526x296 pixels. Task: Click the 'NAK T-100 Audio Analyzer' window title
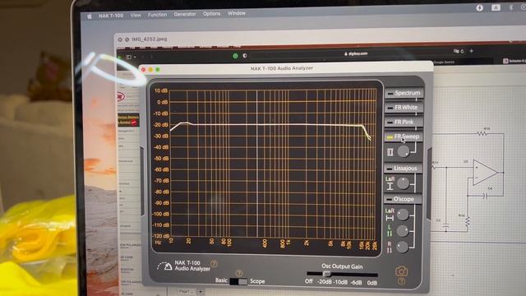click(282, 68)
